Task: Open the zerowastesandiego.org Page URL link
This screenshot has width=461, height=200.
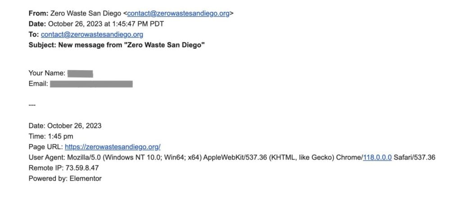Action: 113,147
